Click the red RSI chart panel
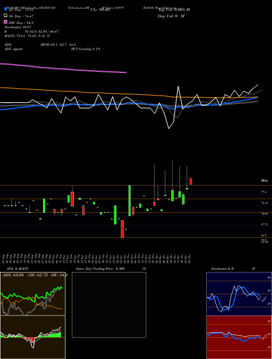Screen dimensions: 272x359 (239, 337)
